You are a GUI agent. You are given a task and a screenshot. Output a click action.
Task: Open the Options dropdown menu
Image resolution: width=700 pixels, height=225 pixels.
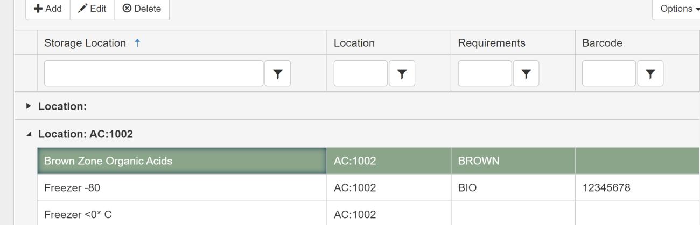[x=676, y=9]
